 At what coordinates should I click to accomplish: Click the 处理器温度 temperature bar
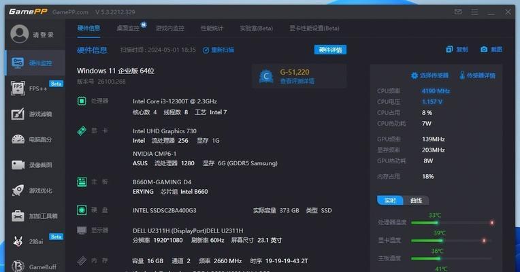pyautogui.click(x=453, y=222)
